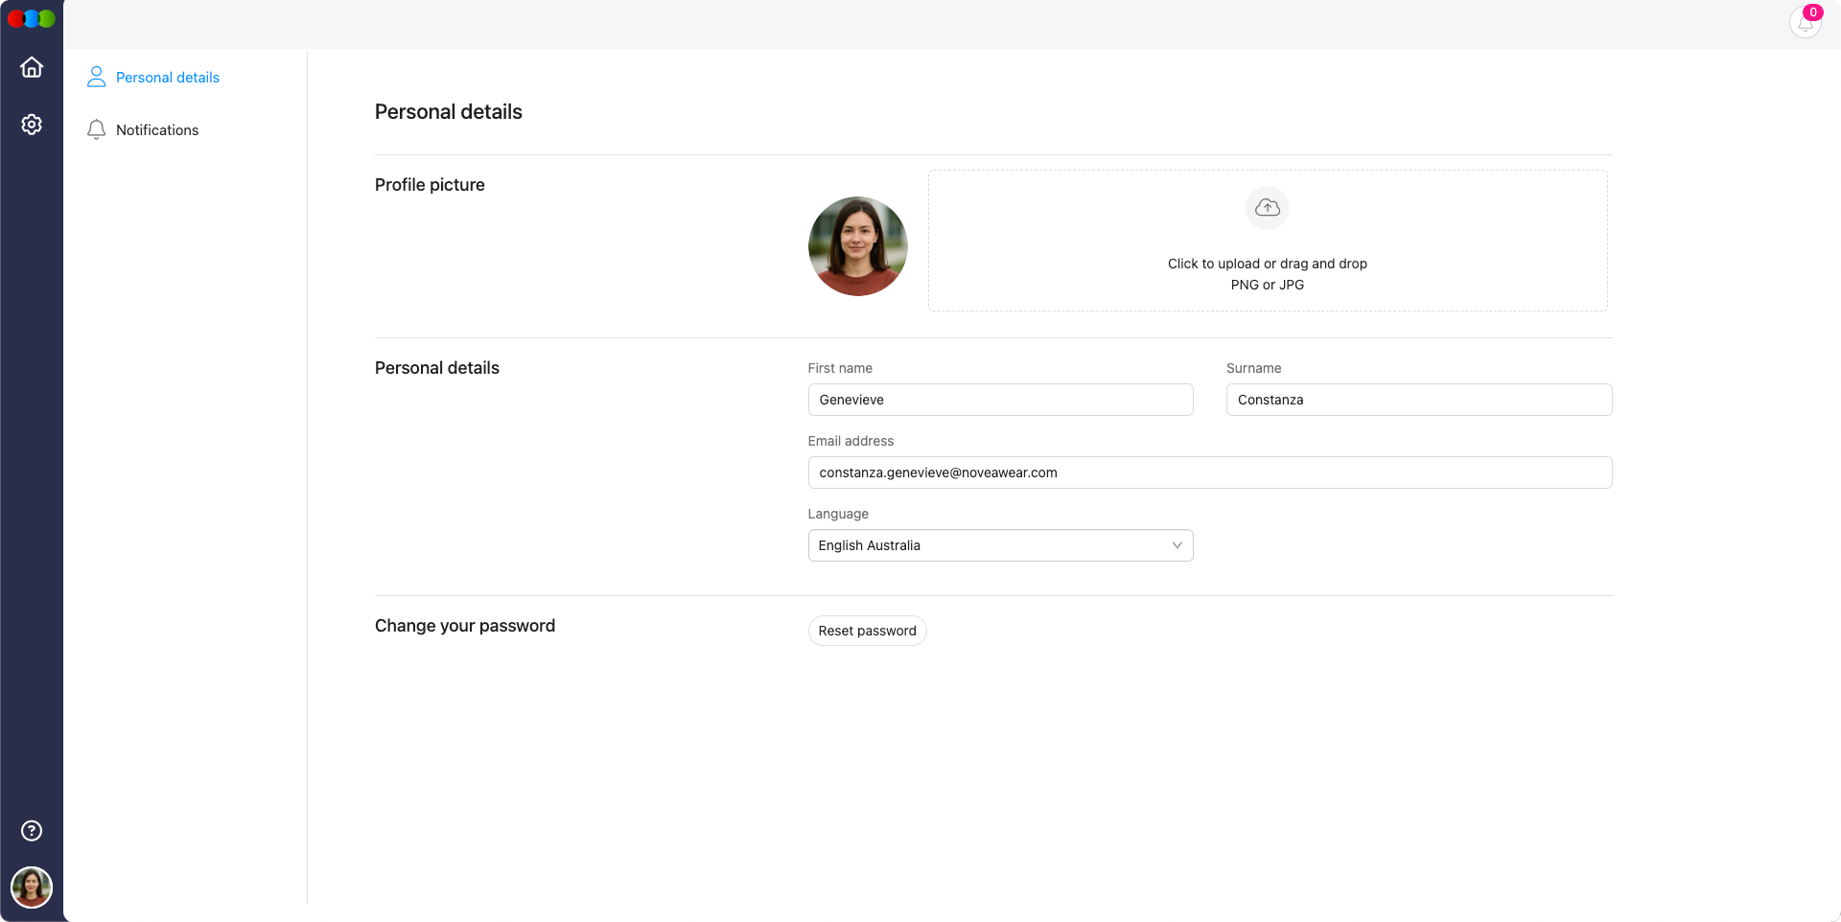Click the avatar at the sidebar bottom
1841x922 pixels.
tap(32, 887)
